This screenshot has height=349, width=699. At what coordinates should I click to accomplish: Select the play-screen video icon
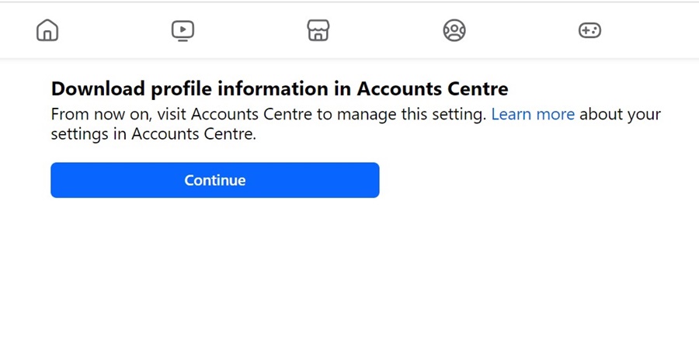pyautogui.click(x=183, y=31)
